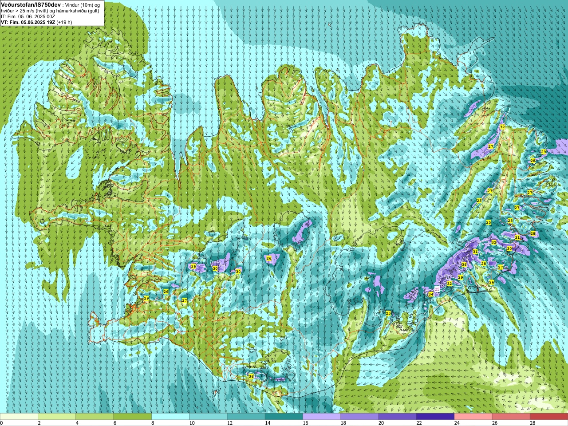
Task: Click the '14' tick on the color scale
Action: click(268, 423)
